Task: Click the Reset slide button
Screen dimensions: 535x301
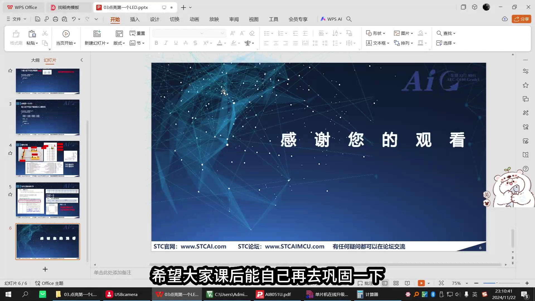Action: pos(137,33)
